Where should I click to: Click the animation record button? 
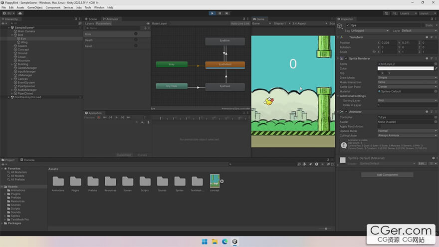pyautogui.click(x=98, y=117)
